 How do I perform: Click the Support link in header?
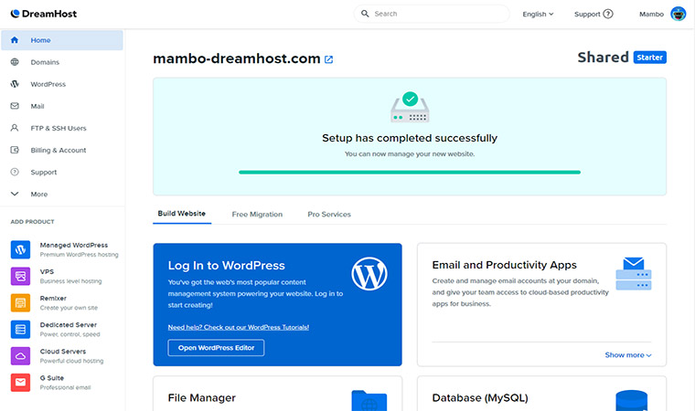coord(587,14)
